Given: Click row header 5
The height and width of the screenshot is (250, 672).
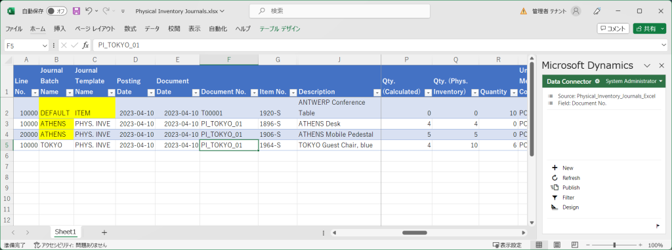Looking at the screenshot, I should tap(7, 145).
